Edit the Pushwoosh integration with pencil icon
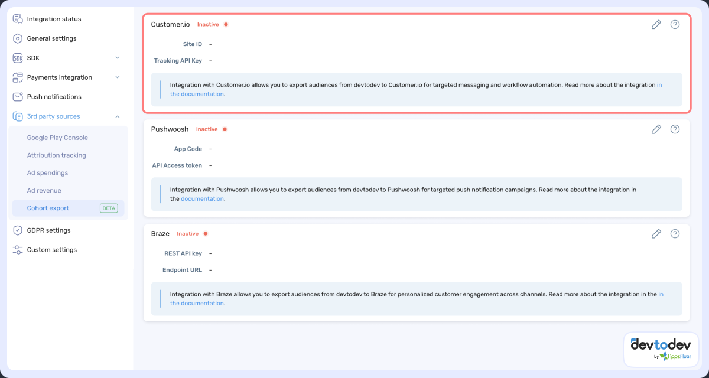 656,129
